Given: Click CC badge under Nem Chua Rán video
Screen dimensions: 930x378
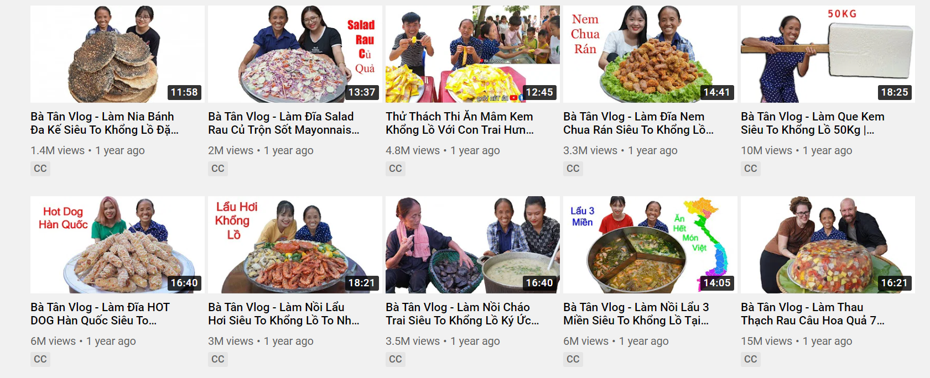Looking at the screenshot, I should coord(573,169).
